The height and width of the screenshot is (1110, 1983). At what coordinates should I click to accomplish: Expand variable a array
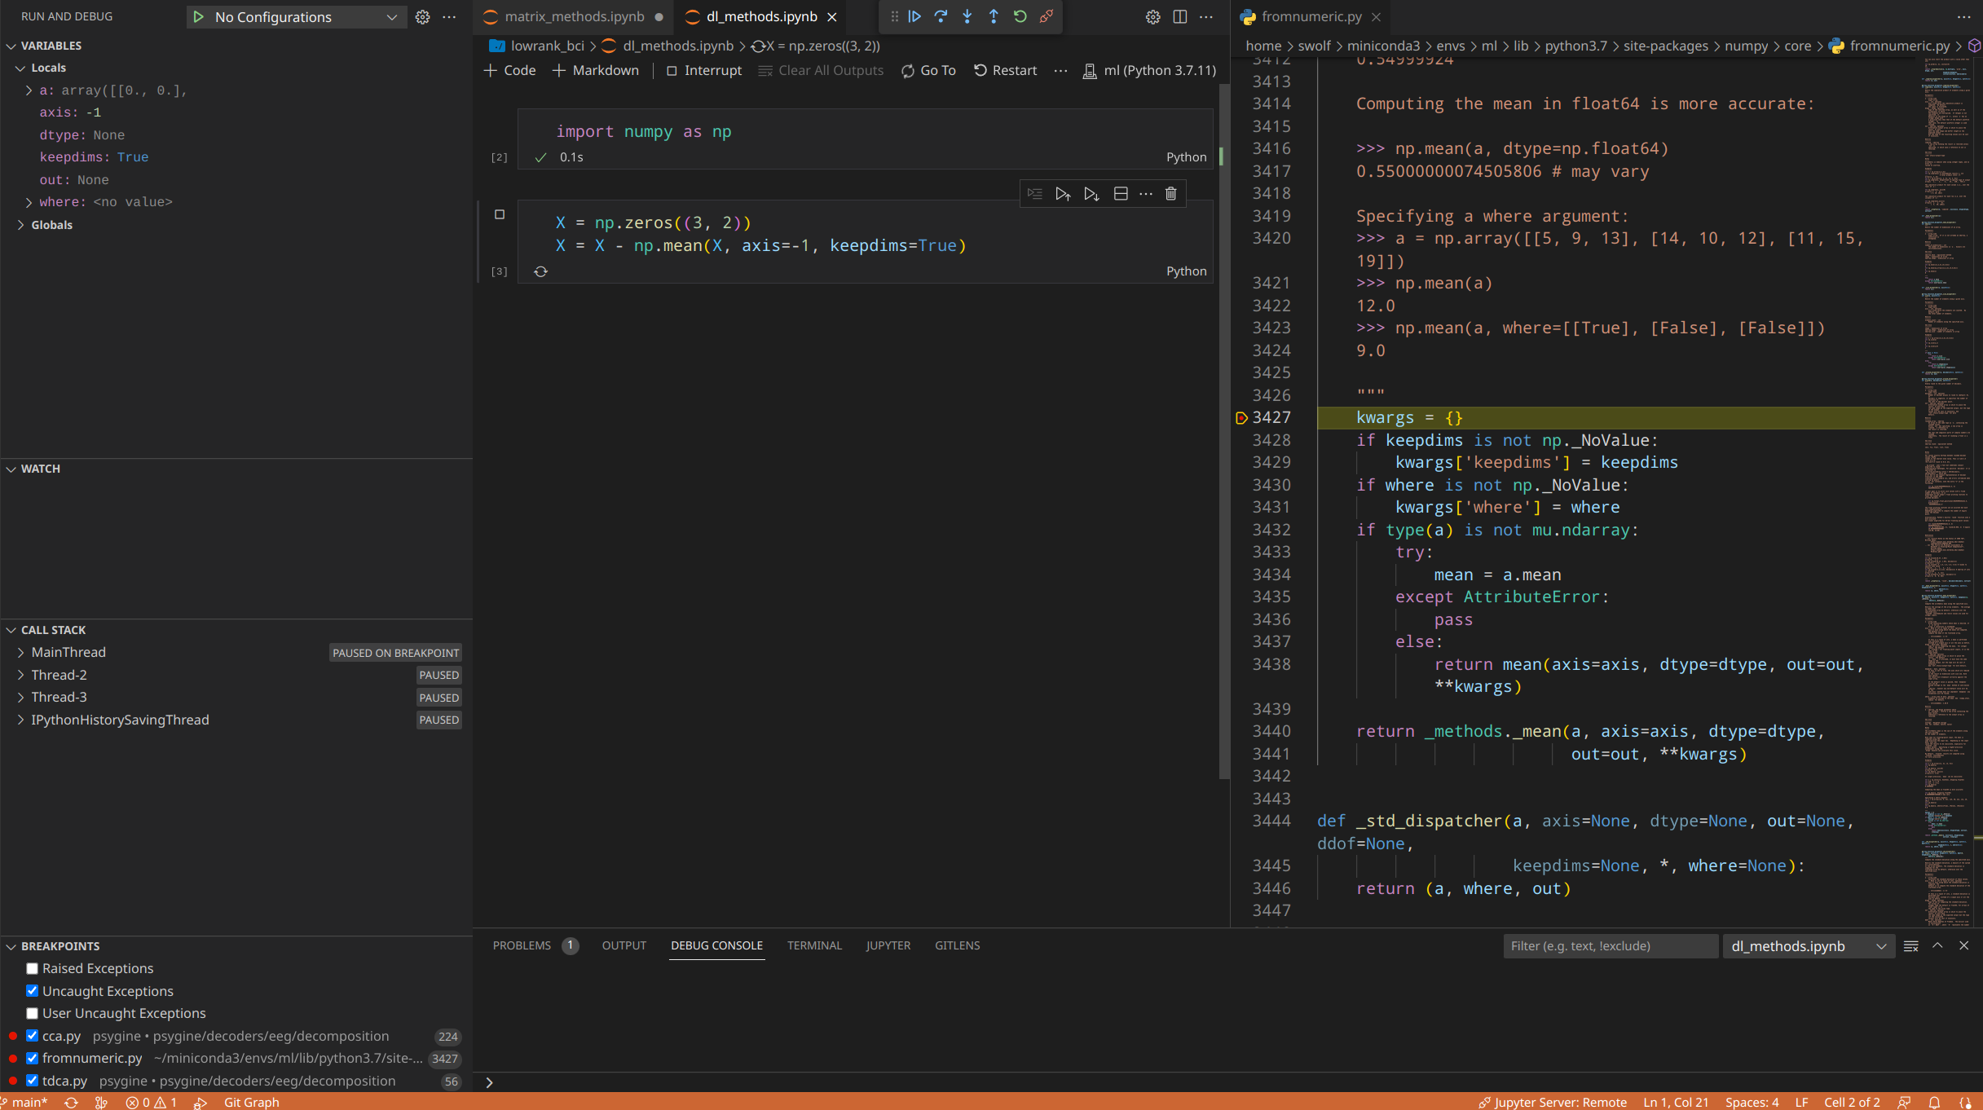click(29, 90)
